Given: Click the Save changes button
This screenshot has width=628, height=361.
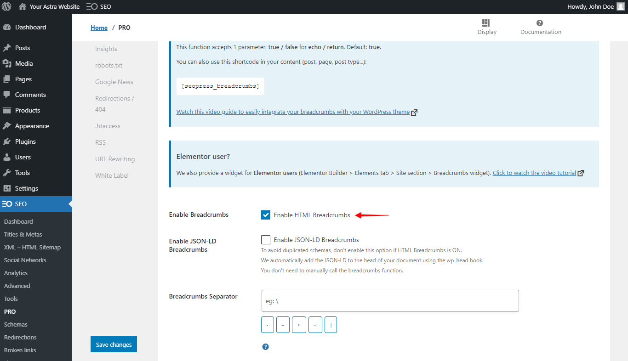Looking at the screenshot, I should pos(114,344).
